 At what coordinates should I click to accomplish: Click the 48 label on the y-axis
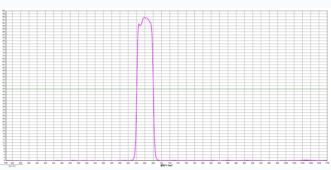[4, 89]
